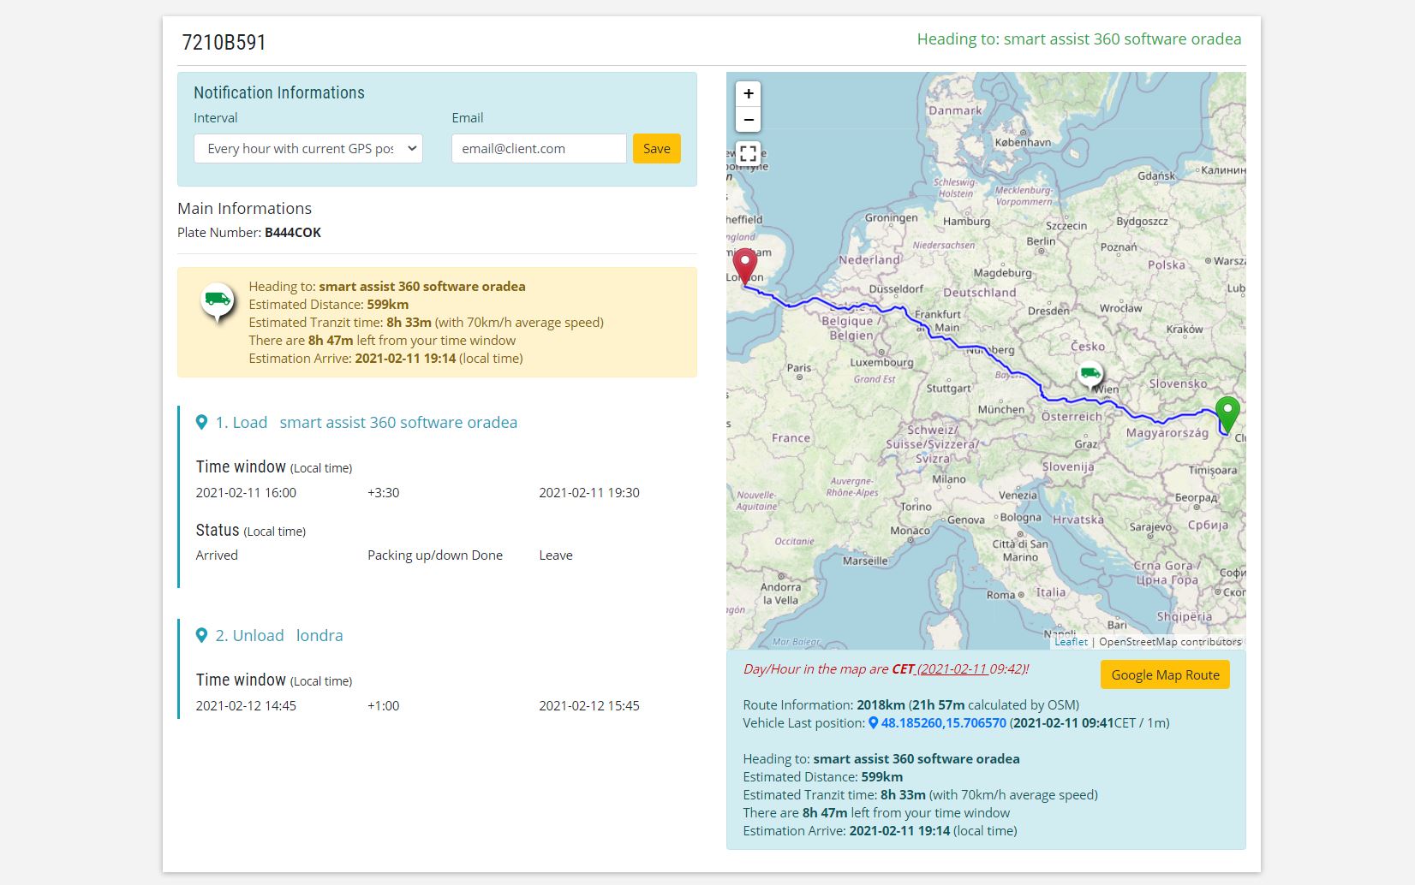The image size is (1415, 885).
Task: Select Packing up/down Done status
Action: (435, 555)
